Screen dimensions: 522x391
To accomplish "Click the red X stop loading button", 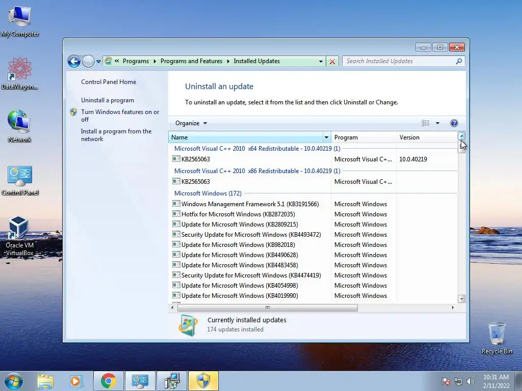I will 332,62.
